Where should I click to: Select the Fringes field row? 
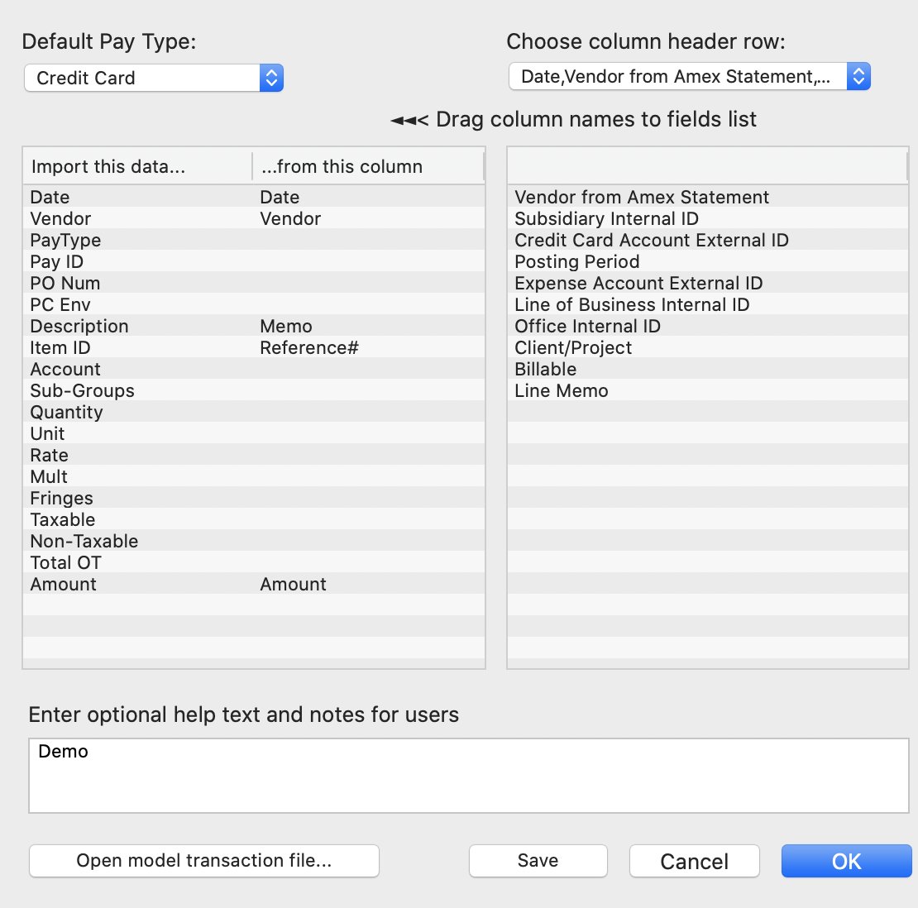[x=254, y=498]
